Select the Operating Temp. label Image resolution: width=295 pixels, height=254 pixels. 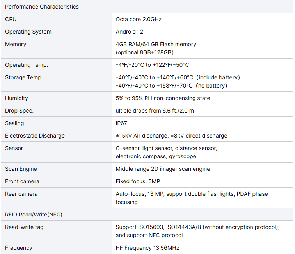point(27,65)
